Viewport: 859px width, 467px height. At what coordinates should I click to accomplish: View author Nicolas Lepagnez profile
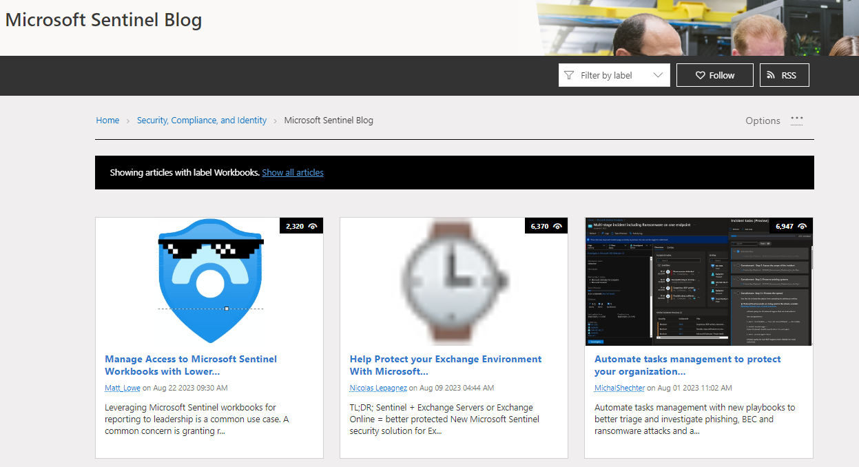pos(377,388)
